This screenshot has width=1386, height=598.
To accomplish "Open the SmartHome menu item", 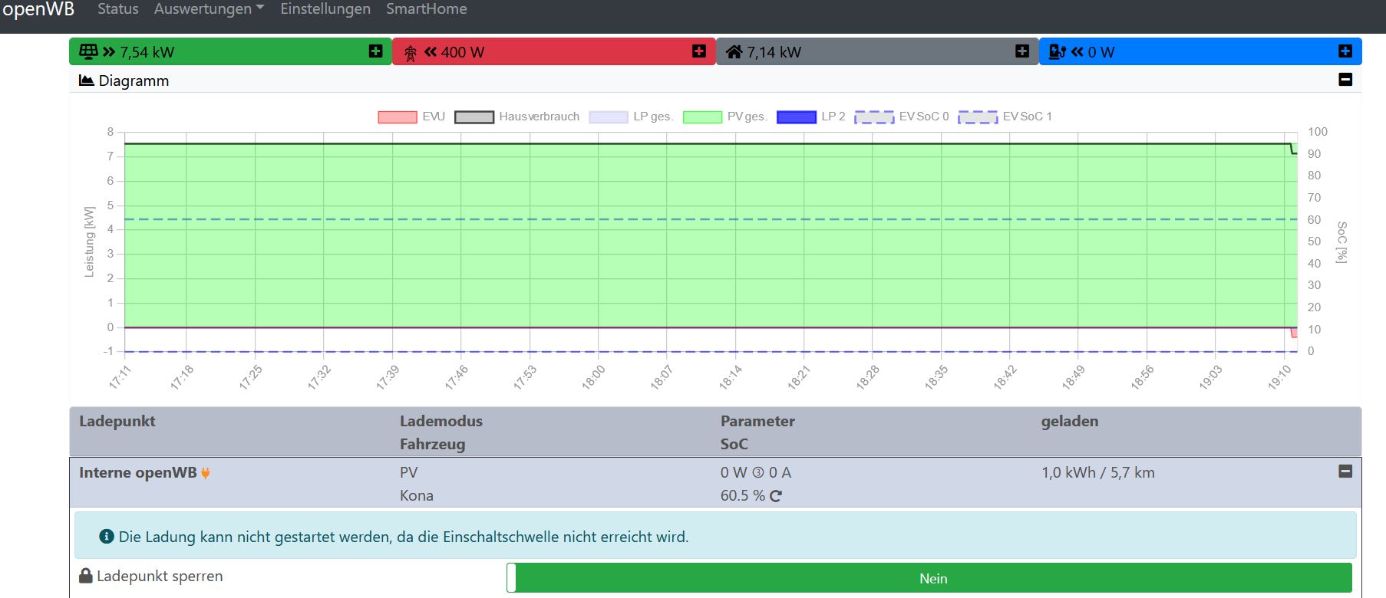I will point(426,9).
